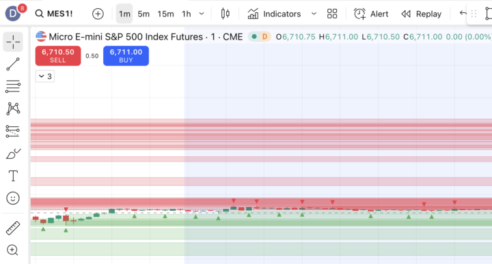Open the Indicators dialog
492x264 pixels.
pyautogui.click(x=274, y=14)
